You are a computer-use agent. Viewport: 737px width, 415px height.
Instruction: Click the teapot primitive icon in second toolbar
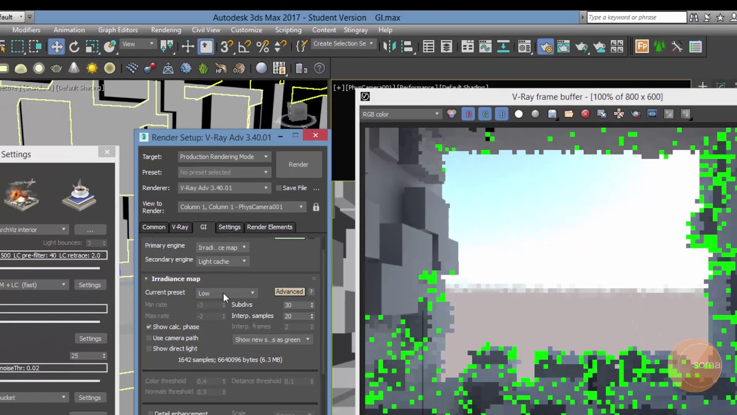(x=56, y=69)
